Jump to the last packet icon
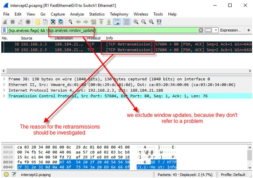The width and height of the screenshot is (253, 178). [x=109, y=22]
